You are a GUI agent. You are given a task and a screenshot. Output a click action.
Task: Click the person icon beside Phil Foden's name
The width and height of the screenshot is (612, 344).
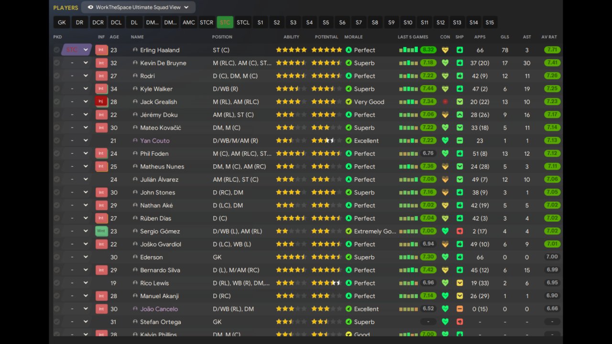tap(135, 153)
